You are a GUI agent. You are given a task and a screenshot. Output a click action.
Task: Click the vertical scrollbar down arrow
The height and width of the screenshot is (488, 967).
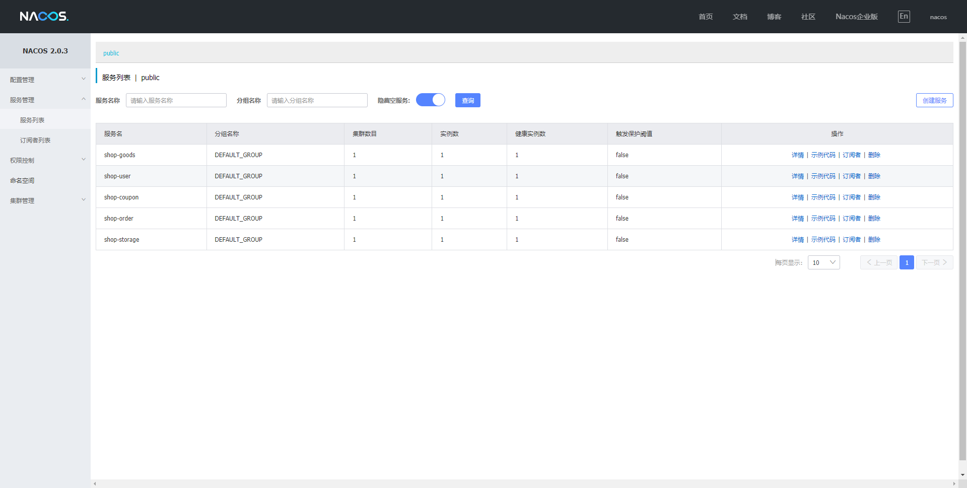[962, 475]
